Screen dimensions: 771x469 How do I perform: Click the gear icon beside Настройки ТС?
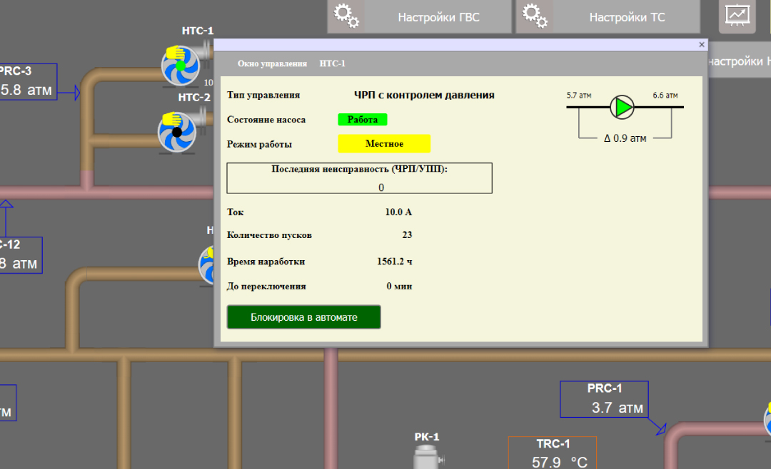click(535, 16)
